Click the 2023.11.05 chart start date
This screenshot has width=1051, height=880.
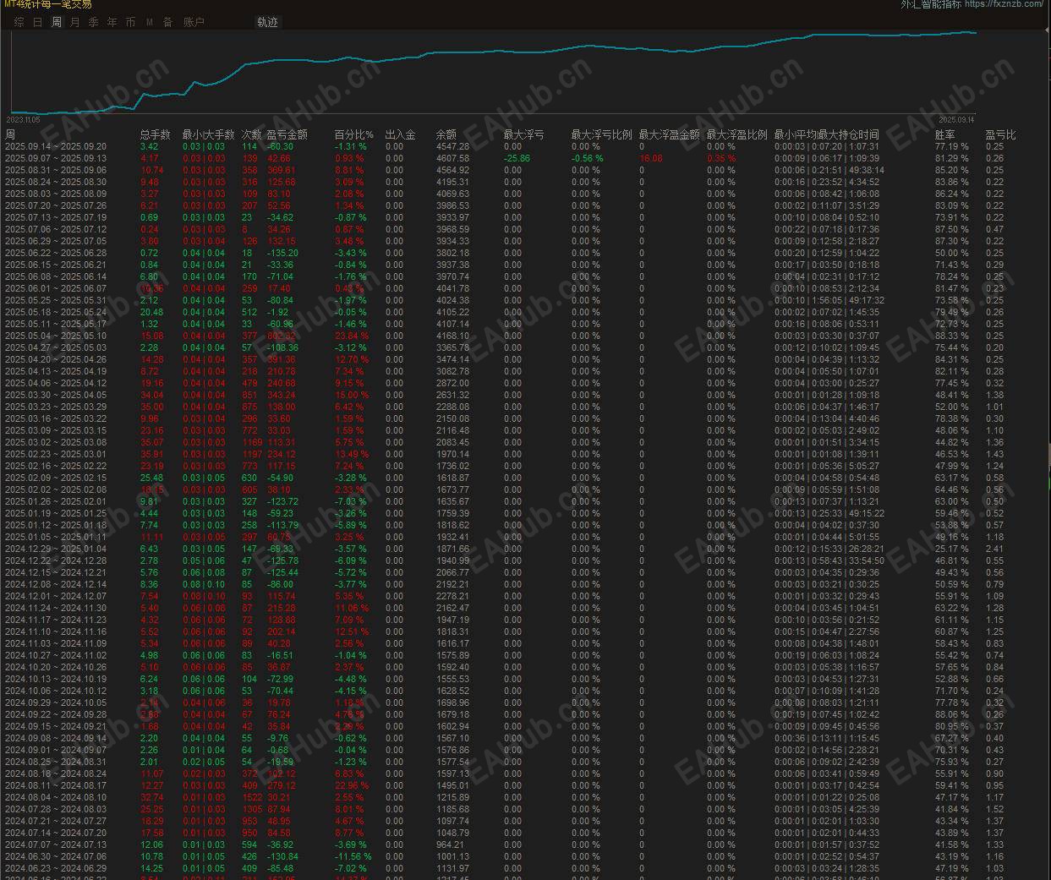pos(24,119)
